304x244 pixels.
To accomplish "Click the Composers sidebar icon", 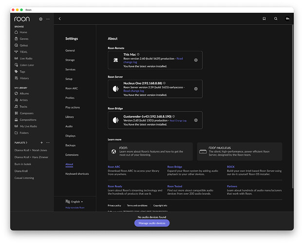I will [16, 113].
